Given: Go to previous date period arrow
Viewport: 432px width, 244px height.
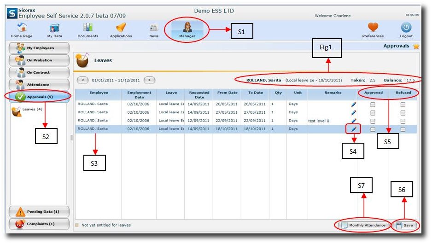Looking at the screenshot, I should (x=82, y=80).
